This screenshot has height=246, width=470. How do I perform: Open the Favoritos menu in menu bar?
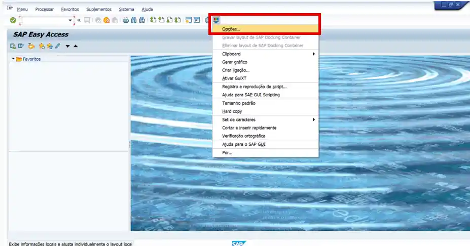pos(70,9)
